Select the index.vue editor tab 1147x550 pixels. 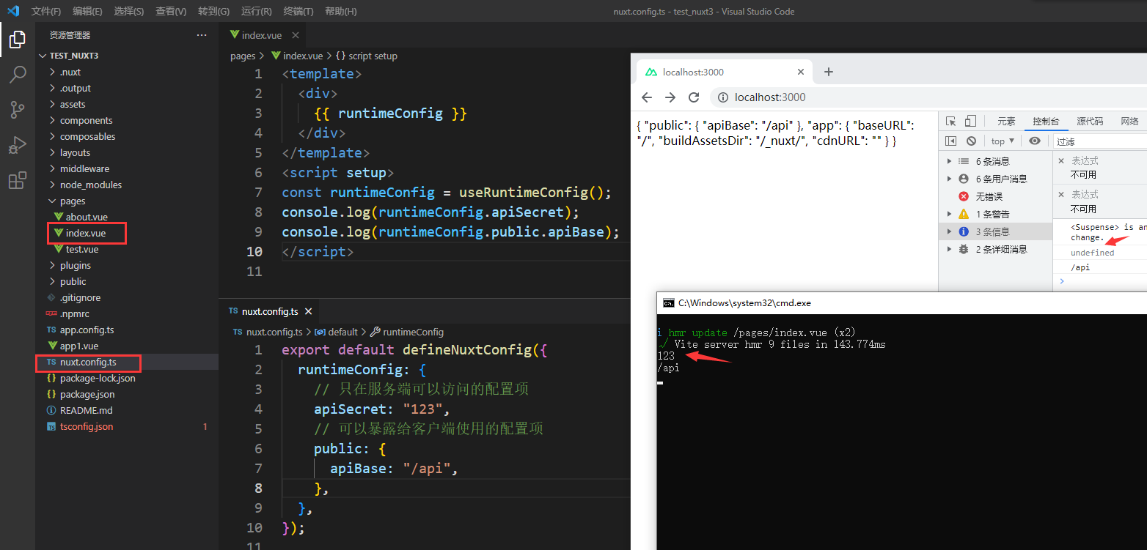(262, 35)
